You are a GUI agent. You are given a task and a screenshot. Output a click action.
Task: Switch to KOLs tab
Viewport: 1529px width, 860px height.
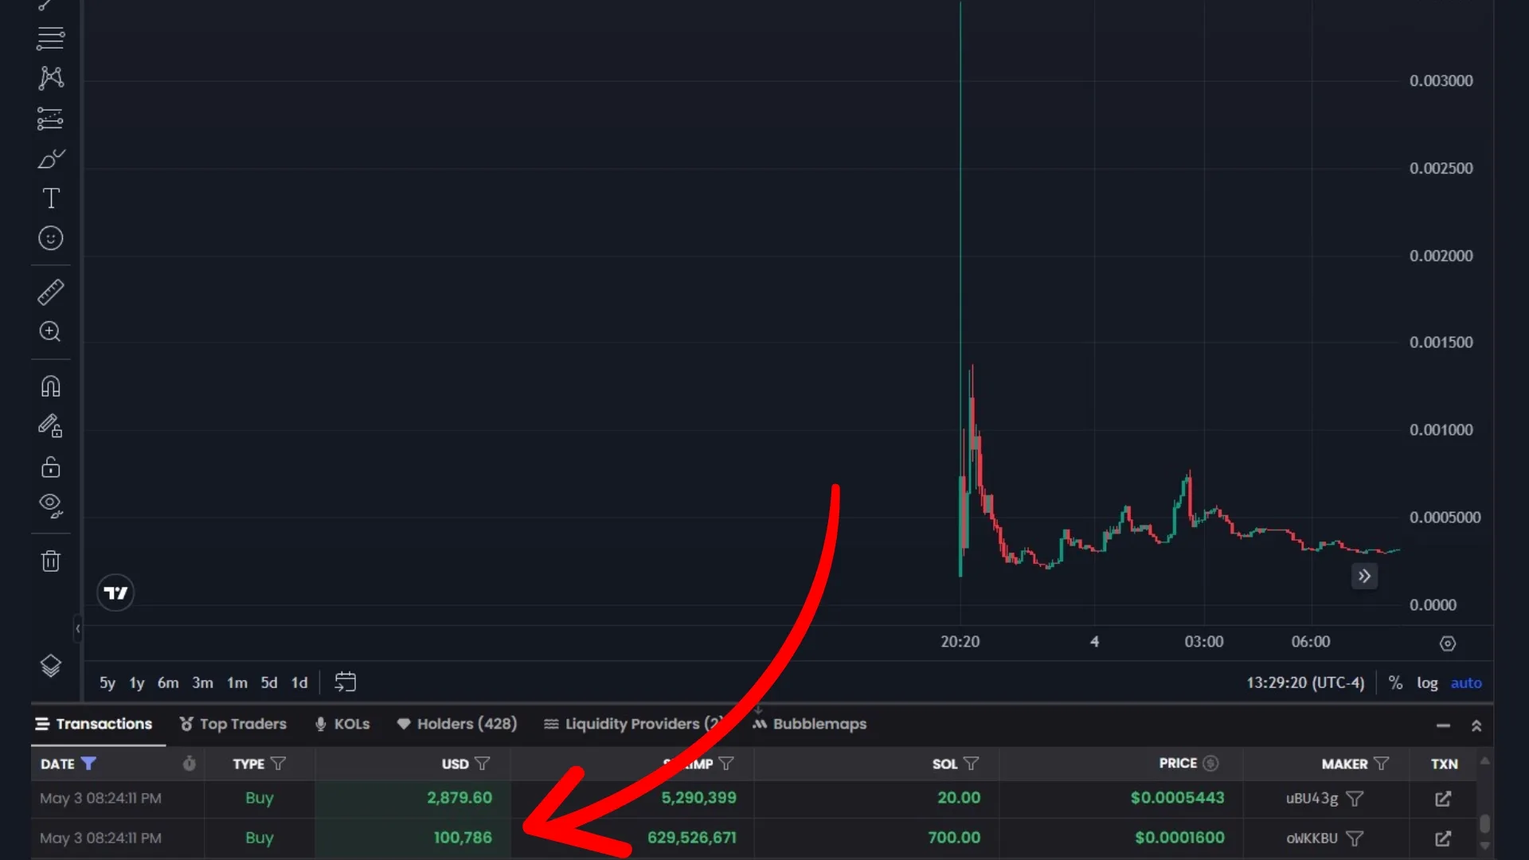point(342,724)
